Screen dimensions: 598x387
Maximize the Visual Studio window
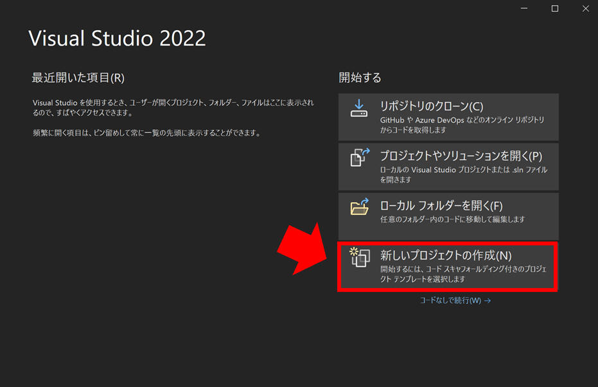tap(555, 8)
